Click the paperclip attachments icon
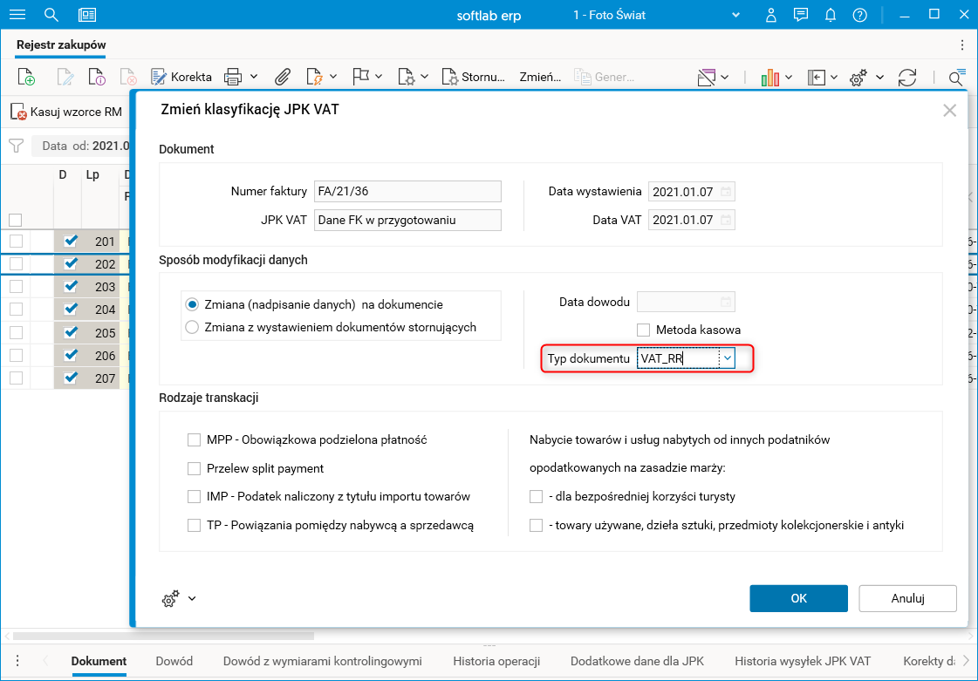The image size is (978, 681). (x=284, y=77)
